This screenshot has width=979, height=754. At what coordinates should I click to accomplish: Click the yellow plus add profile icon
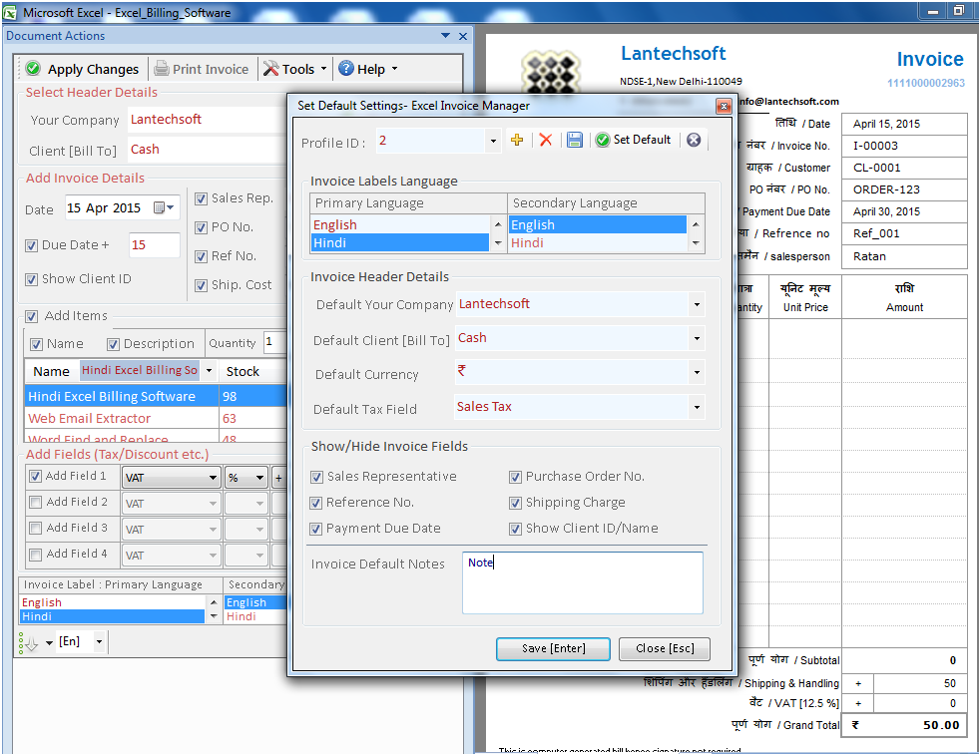[516, 140]
